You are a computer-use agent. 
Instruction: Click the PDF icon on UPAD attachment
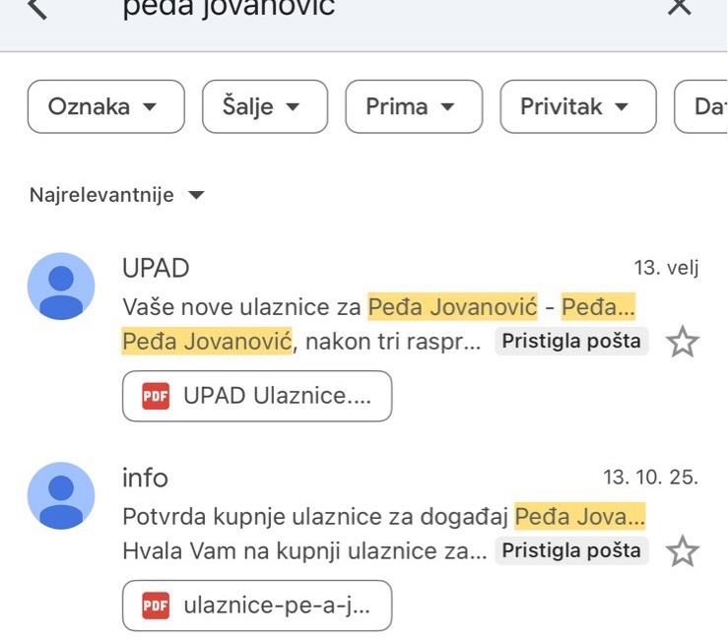click(156, 396)
